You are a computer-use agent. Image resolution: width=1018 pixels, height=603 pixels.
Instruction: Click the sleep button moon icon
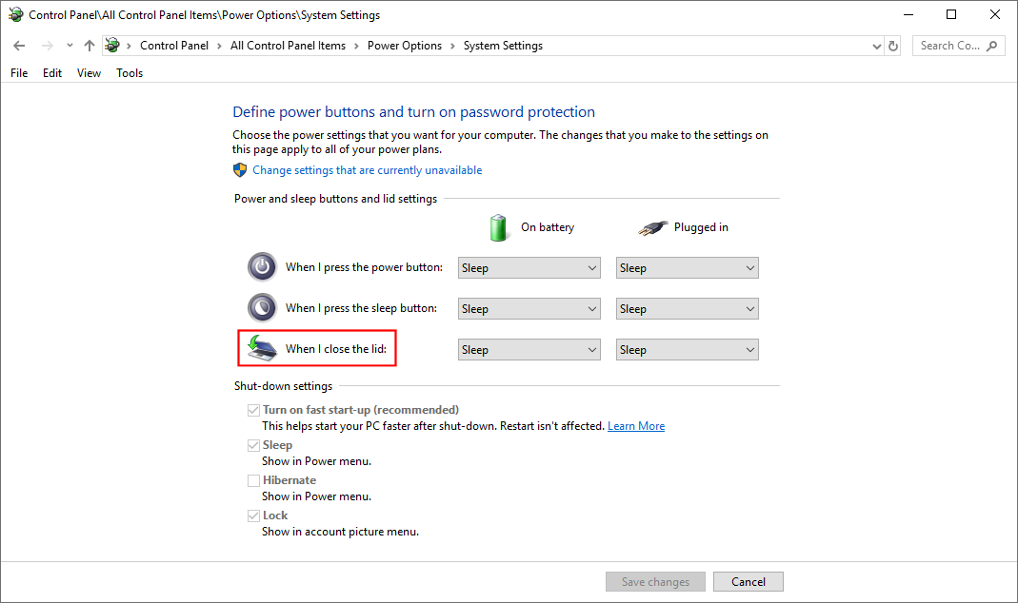(262, 307)
